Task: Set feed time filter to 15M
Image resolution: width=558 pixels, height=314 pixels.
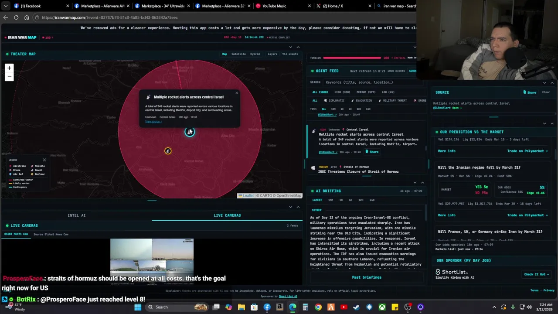Action: 333,109
